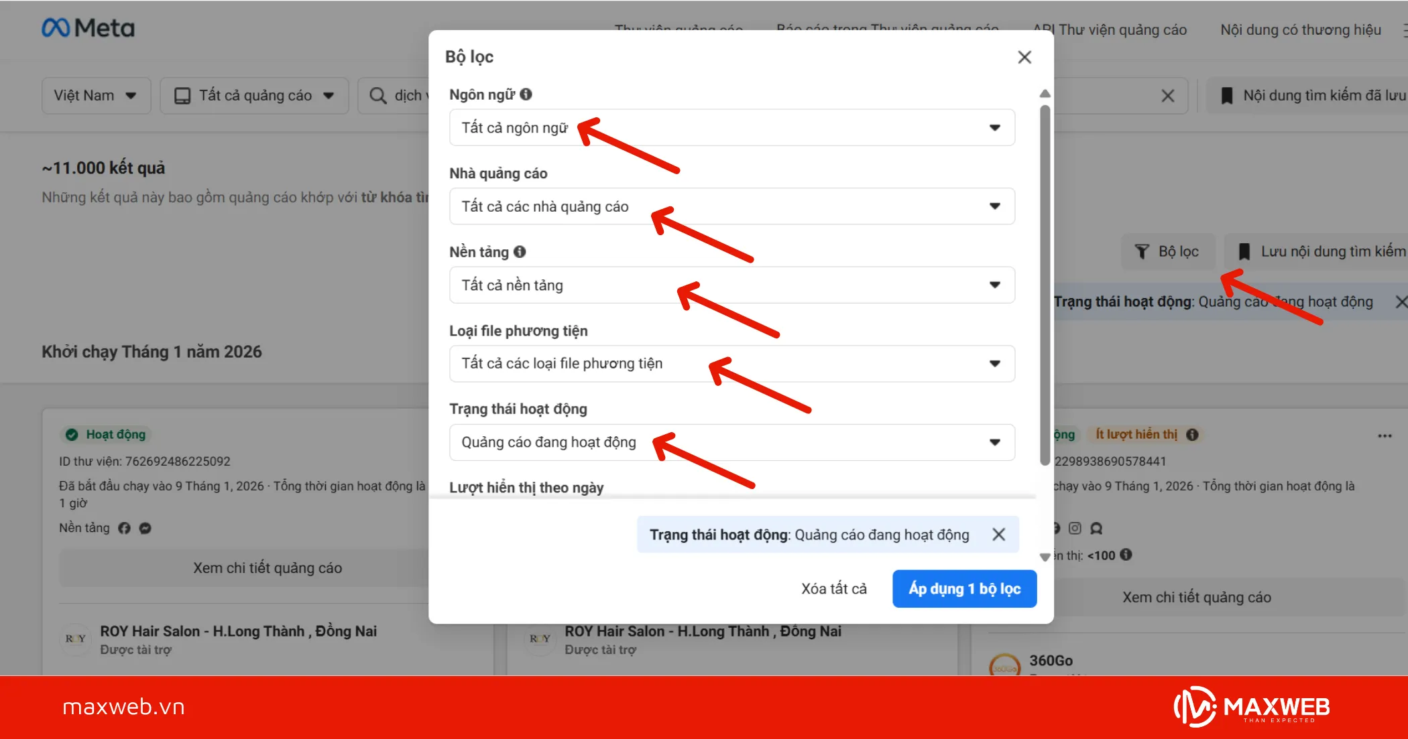
Task: Click Áp dụng 1 bộ lọc button
Action: [964, 589]
